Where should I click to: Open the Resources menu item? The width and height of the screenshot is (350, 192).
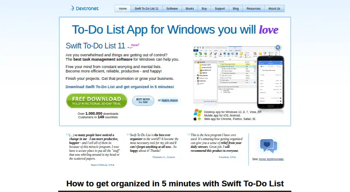coord(254,8)
